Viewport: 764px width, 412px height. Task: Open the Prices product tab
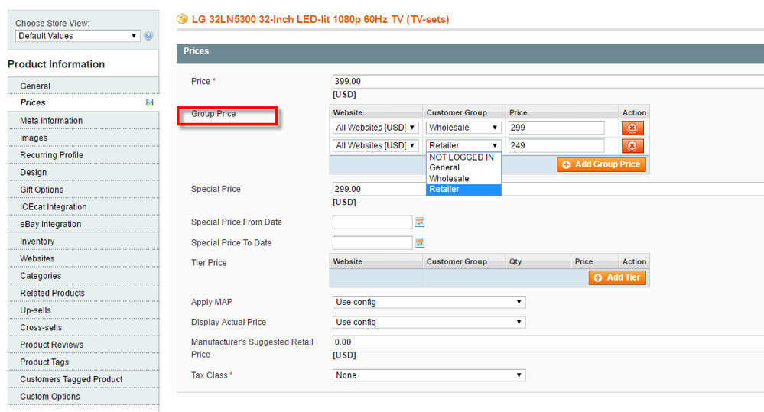tap(83, 102)
